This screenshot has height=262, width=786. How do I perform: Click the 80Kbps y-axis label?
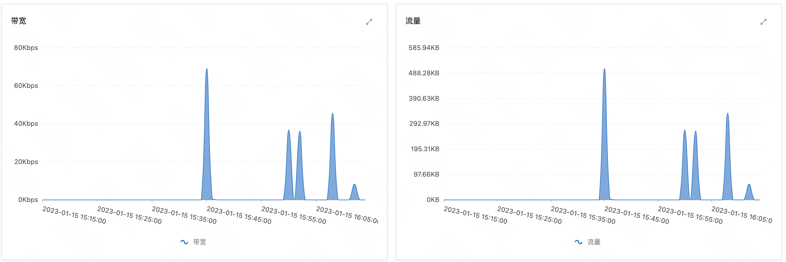click(x=26, y=48)
